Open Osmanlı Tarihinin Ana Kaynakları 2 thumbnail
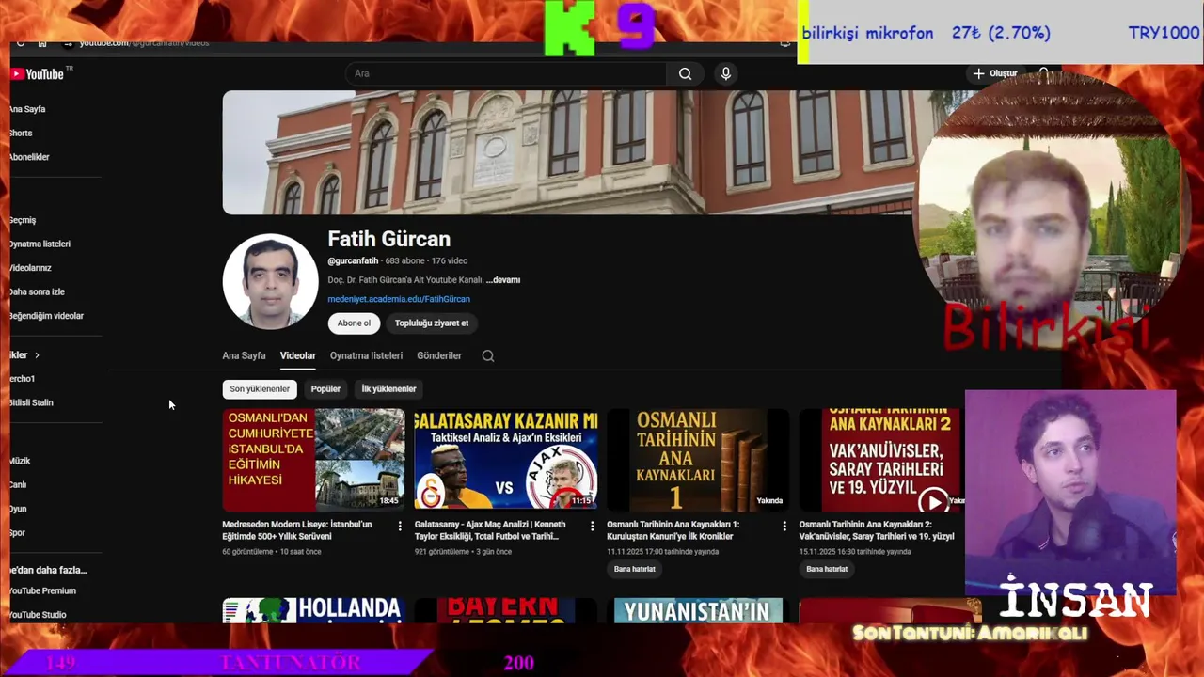Screen dimensions: 1204x677 pyautogui.click(x=881, y=460)
